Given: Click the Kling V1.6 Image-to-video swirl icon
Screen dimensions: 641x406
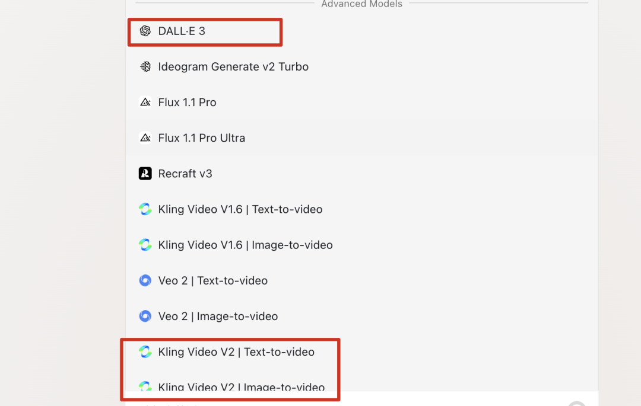Looking at the screenshot, I should pyautogui.click(x=145, y=245).
